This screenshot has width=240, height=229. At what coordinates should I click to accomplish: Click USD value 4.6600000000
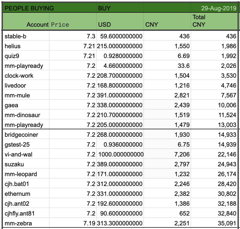[120, 66]
